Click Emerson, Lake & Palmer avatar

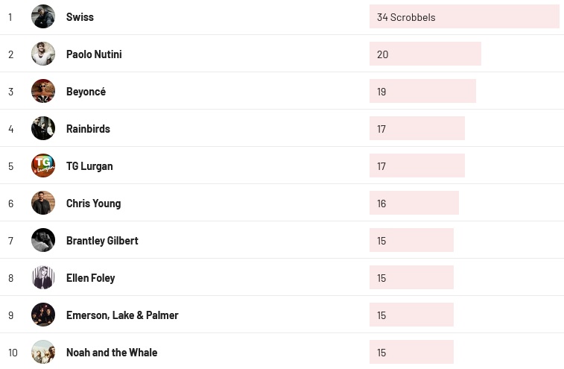pyautogui.click(x=43, y=315)
